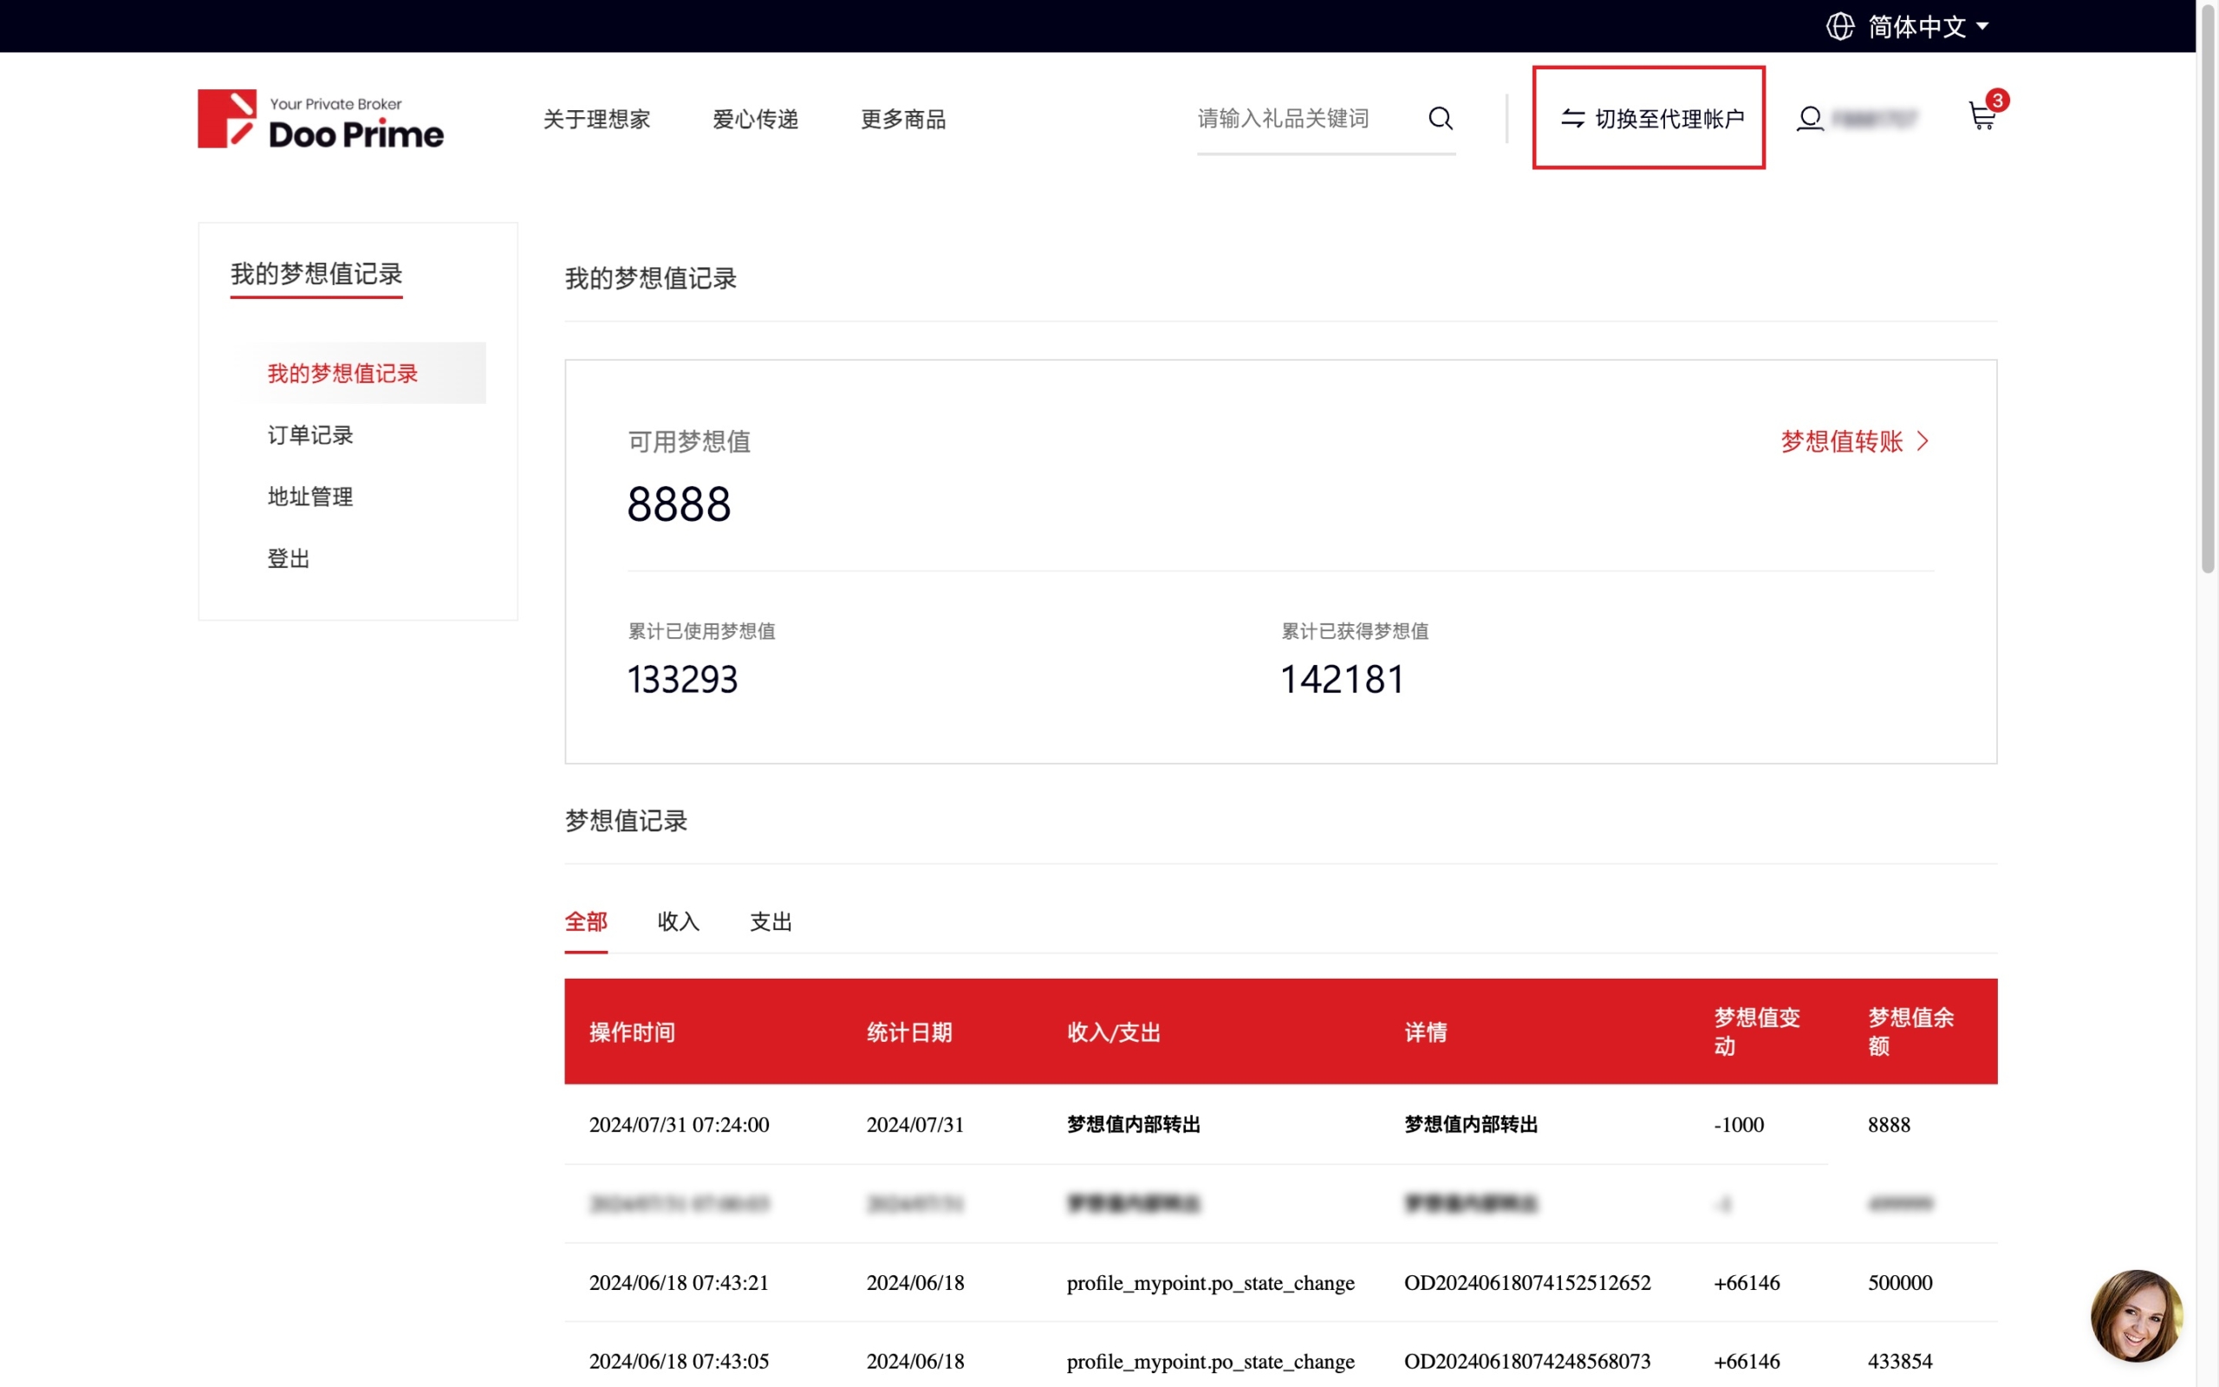
Task: Click the 梦想值转账 link
Action: (x=1841, y=441)
